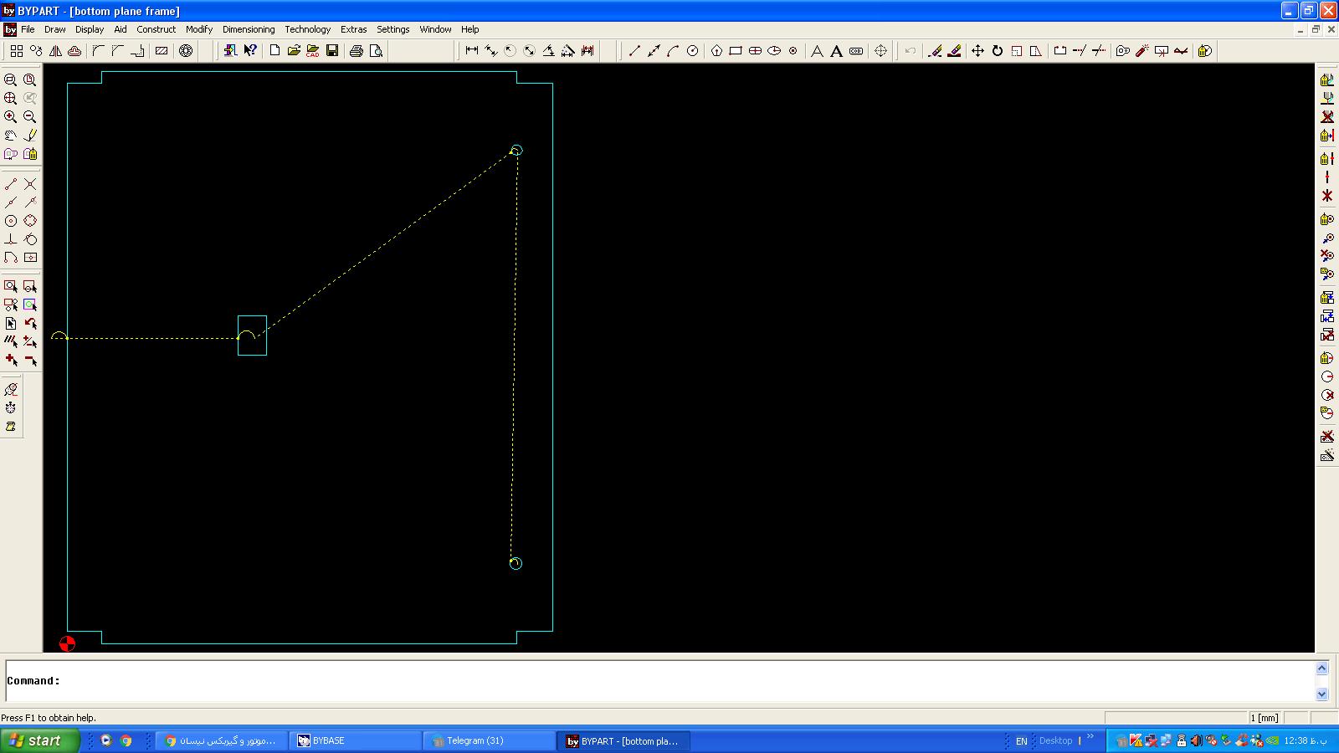Screen dimensions: 1339x753
Task: Select the Move four-arrow tool
Action: pos(977,51)
